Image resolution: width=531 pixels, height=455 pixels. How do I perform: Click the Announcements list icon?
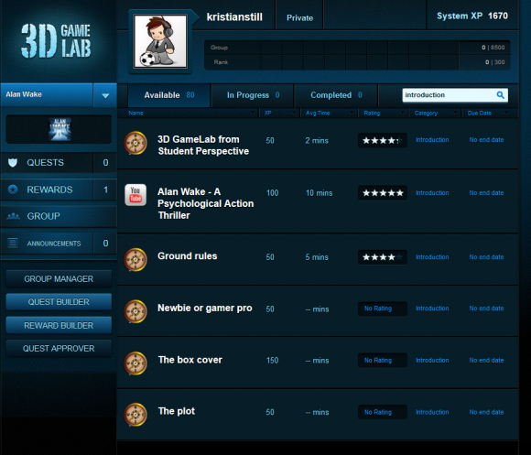pyautogui.click(x=13, y=244)
